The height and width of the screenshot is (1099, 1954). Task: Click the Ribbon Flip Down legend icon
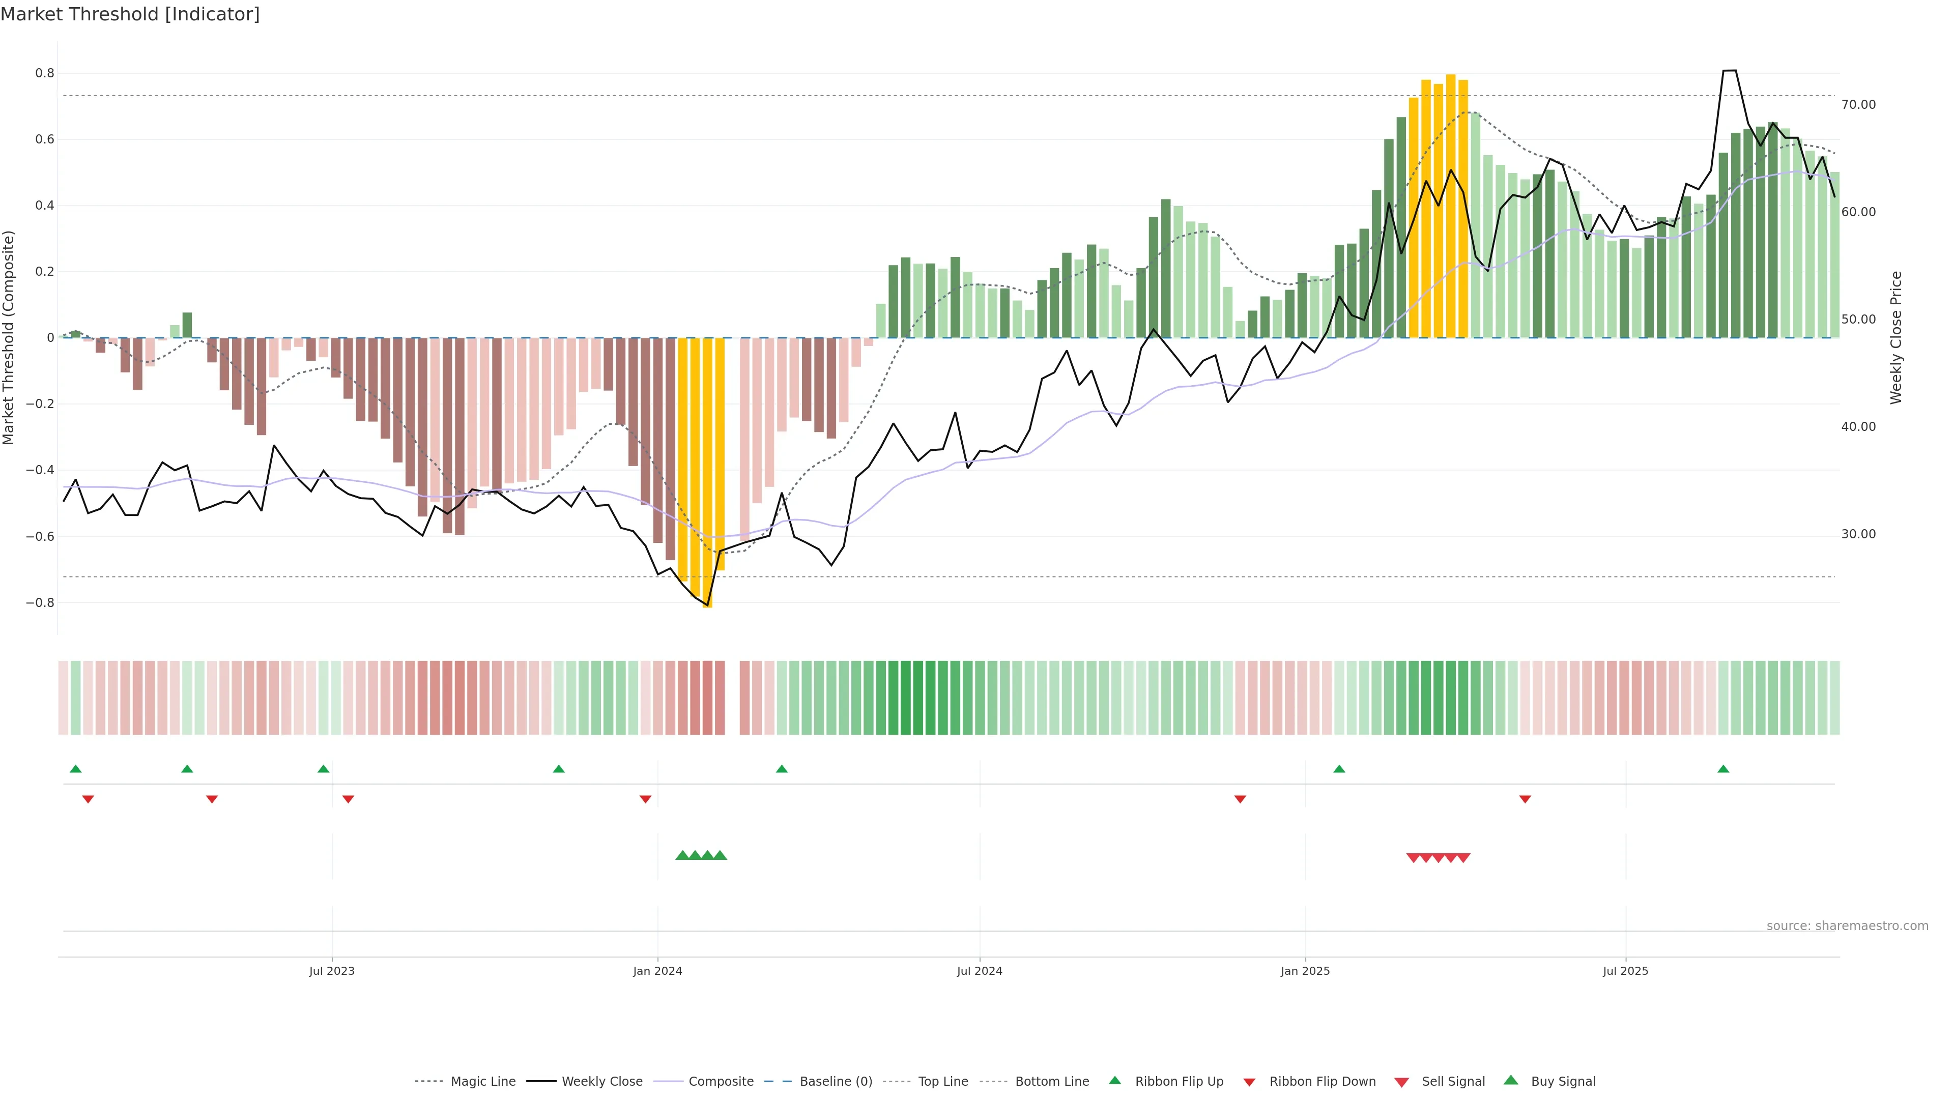click(1249, 1082)
